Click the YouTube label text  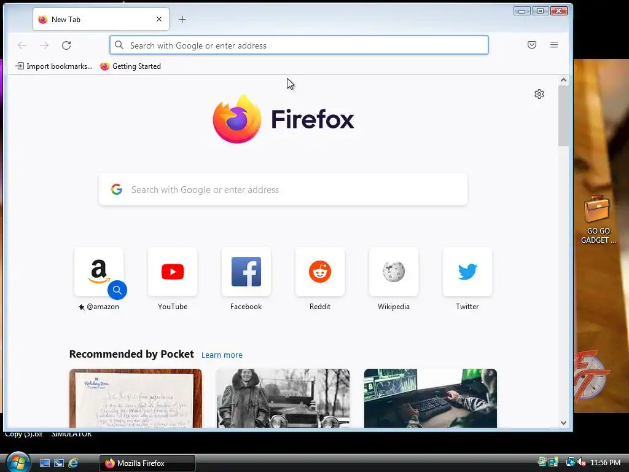(x=173, y=307)
